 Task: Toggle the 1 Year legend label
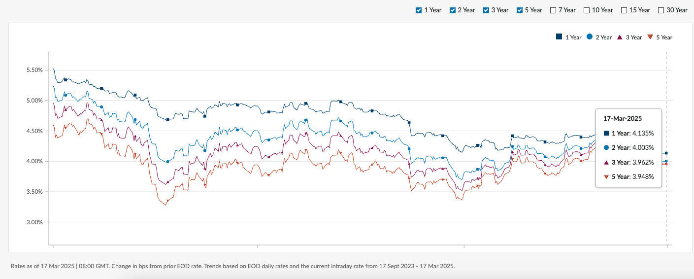pyautogui.click(x=573, y=37)
